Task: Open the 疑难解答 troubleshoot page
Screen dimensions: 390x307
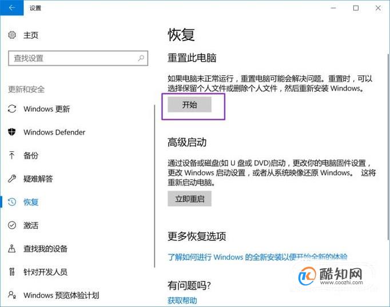Action: click(x=38, y=179)
